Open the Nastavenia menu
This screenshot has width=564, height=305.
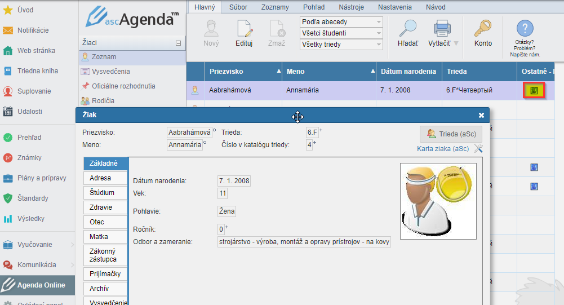pyautogui.click(x=394, y=7)
